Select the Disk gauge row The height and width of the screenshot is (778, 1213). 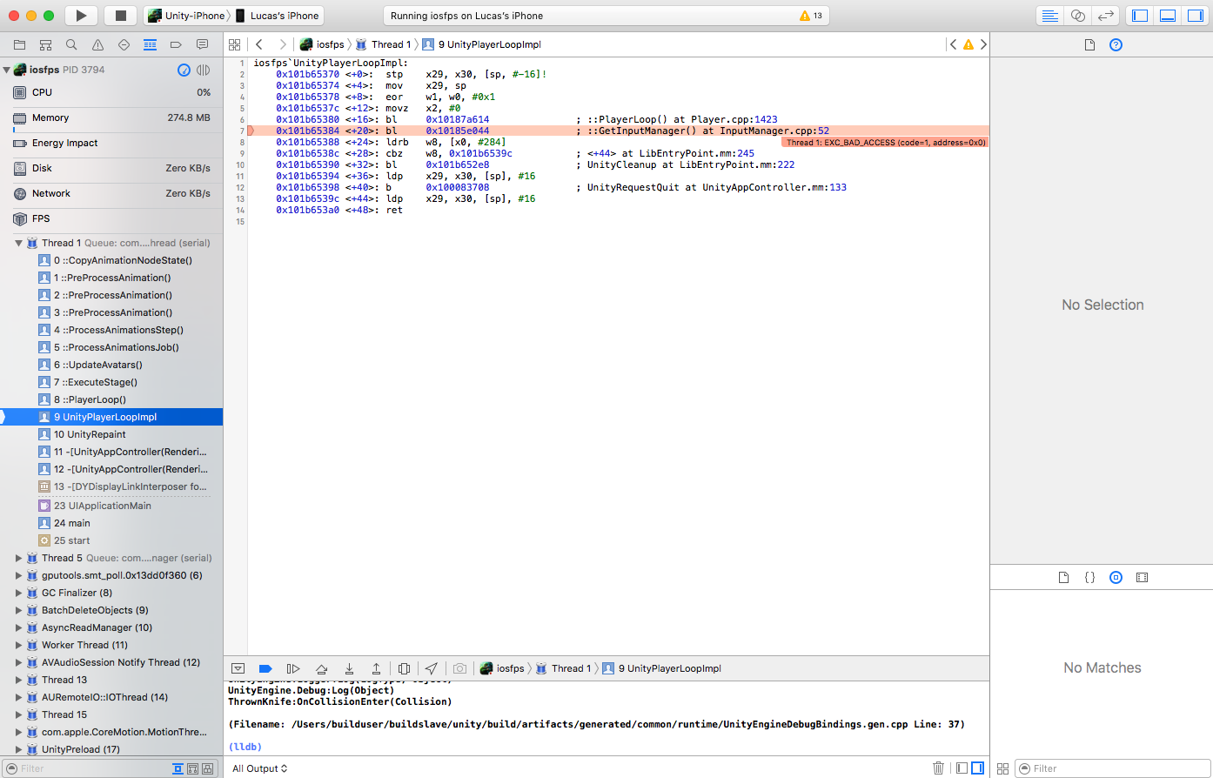point(111,168)
